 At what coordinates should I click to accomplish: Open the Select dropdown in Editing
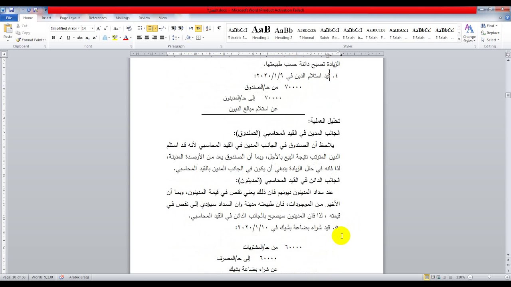[x=499, y=40]
